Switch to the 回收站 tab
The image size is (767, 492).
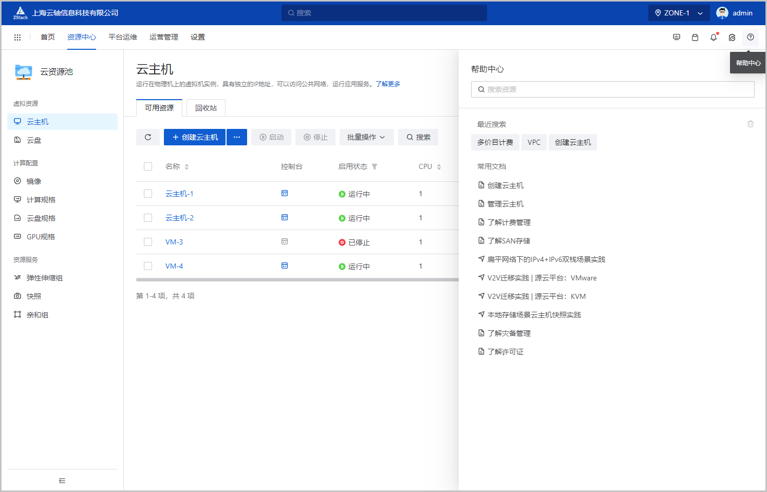206,108
